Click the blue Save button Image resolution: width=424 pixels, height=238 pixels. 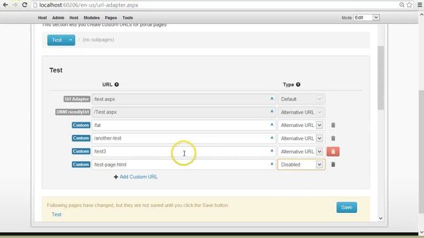coord(346,207)
